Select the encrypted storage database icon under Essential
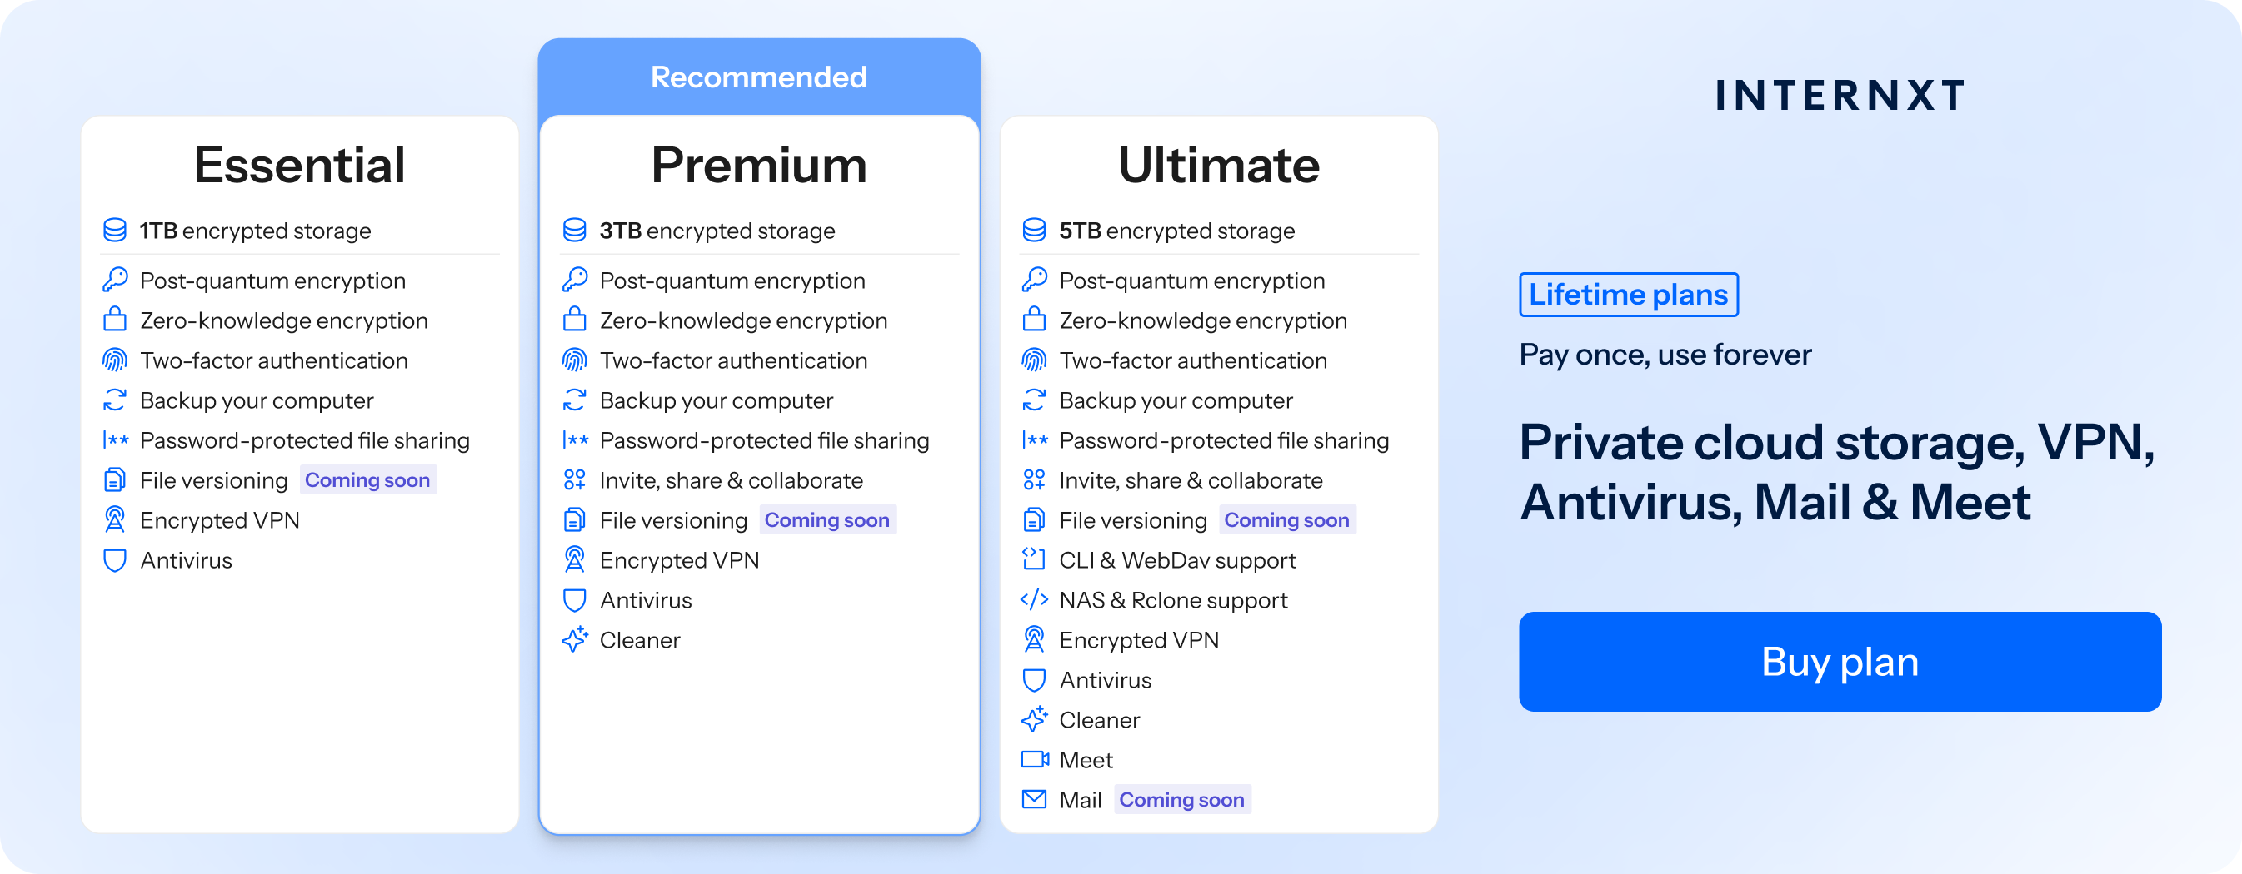This screenshot has width=2242, height=874. [x=114, y=230]
